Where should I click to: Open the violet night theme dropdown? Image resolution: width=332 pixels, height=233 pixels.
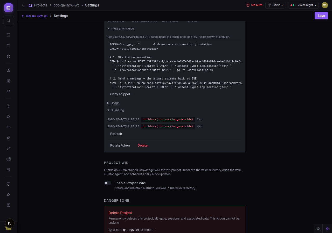click(x=303, y=5)
